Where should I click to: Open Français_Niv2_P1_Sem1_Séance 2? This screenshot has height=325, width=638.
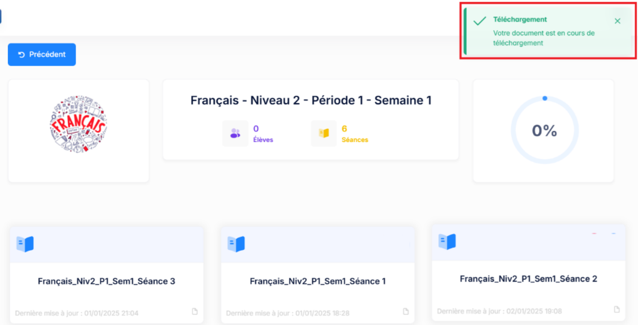(x=529, y=278)
